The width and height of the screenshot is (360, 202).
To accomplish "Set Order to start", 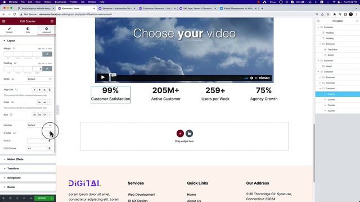I will pyautogui.click(x=39, y=102).
